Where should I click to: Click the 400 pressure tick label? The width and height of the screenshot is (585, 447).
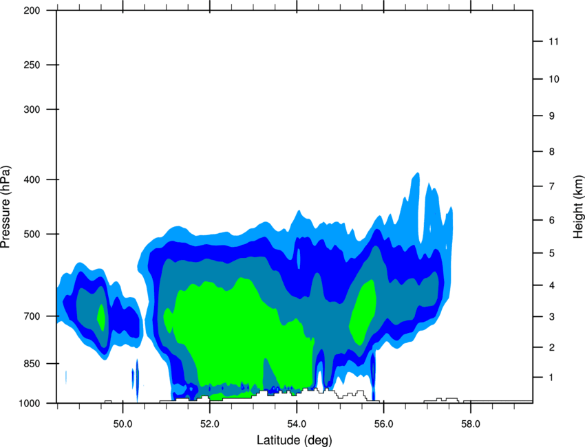32,179
